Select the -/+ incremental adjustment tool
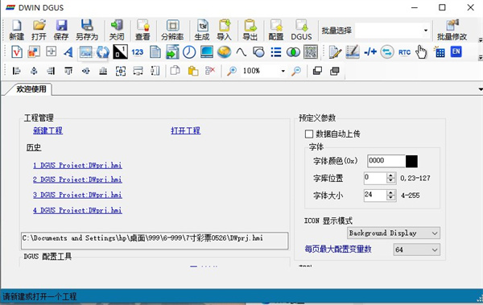This screenshot has height=305, width=483. pos(370,52)
